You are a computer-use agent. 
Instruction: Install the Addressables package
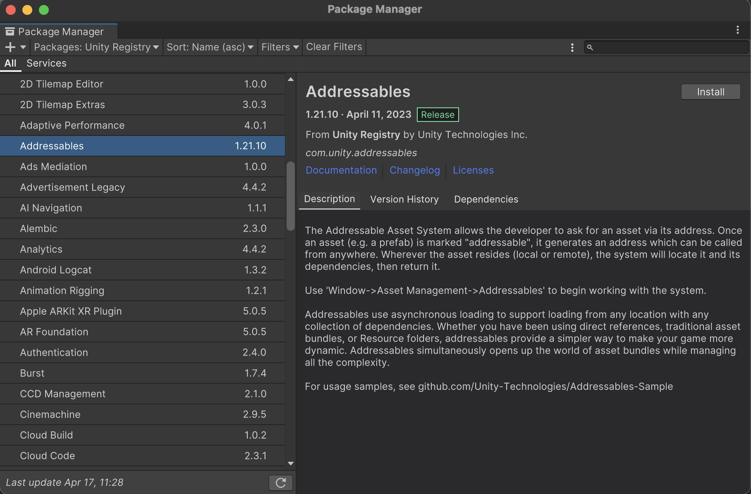pyautogui.click(x=710, y=92)
